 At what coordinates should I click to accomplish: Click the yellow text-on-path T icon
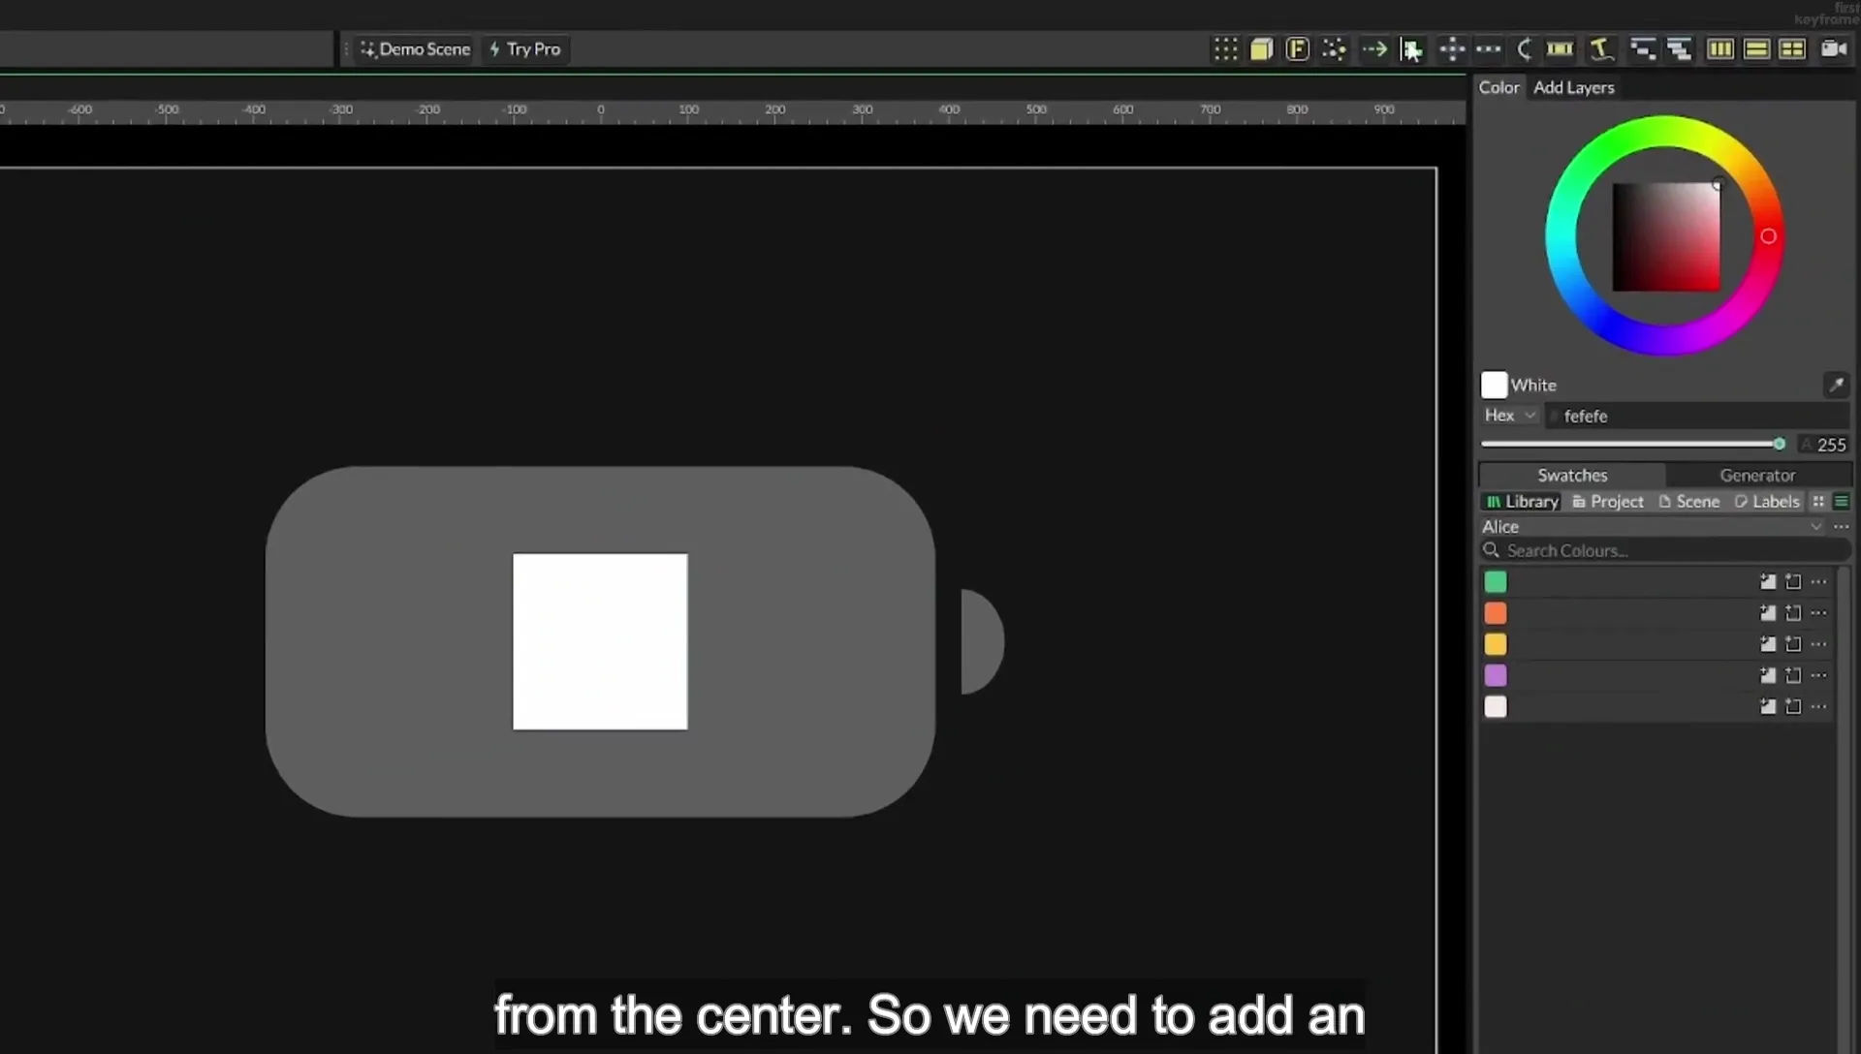[x=1601, y=49]
